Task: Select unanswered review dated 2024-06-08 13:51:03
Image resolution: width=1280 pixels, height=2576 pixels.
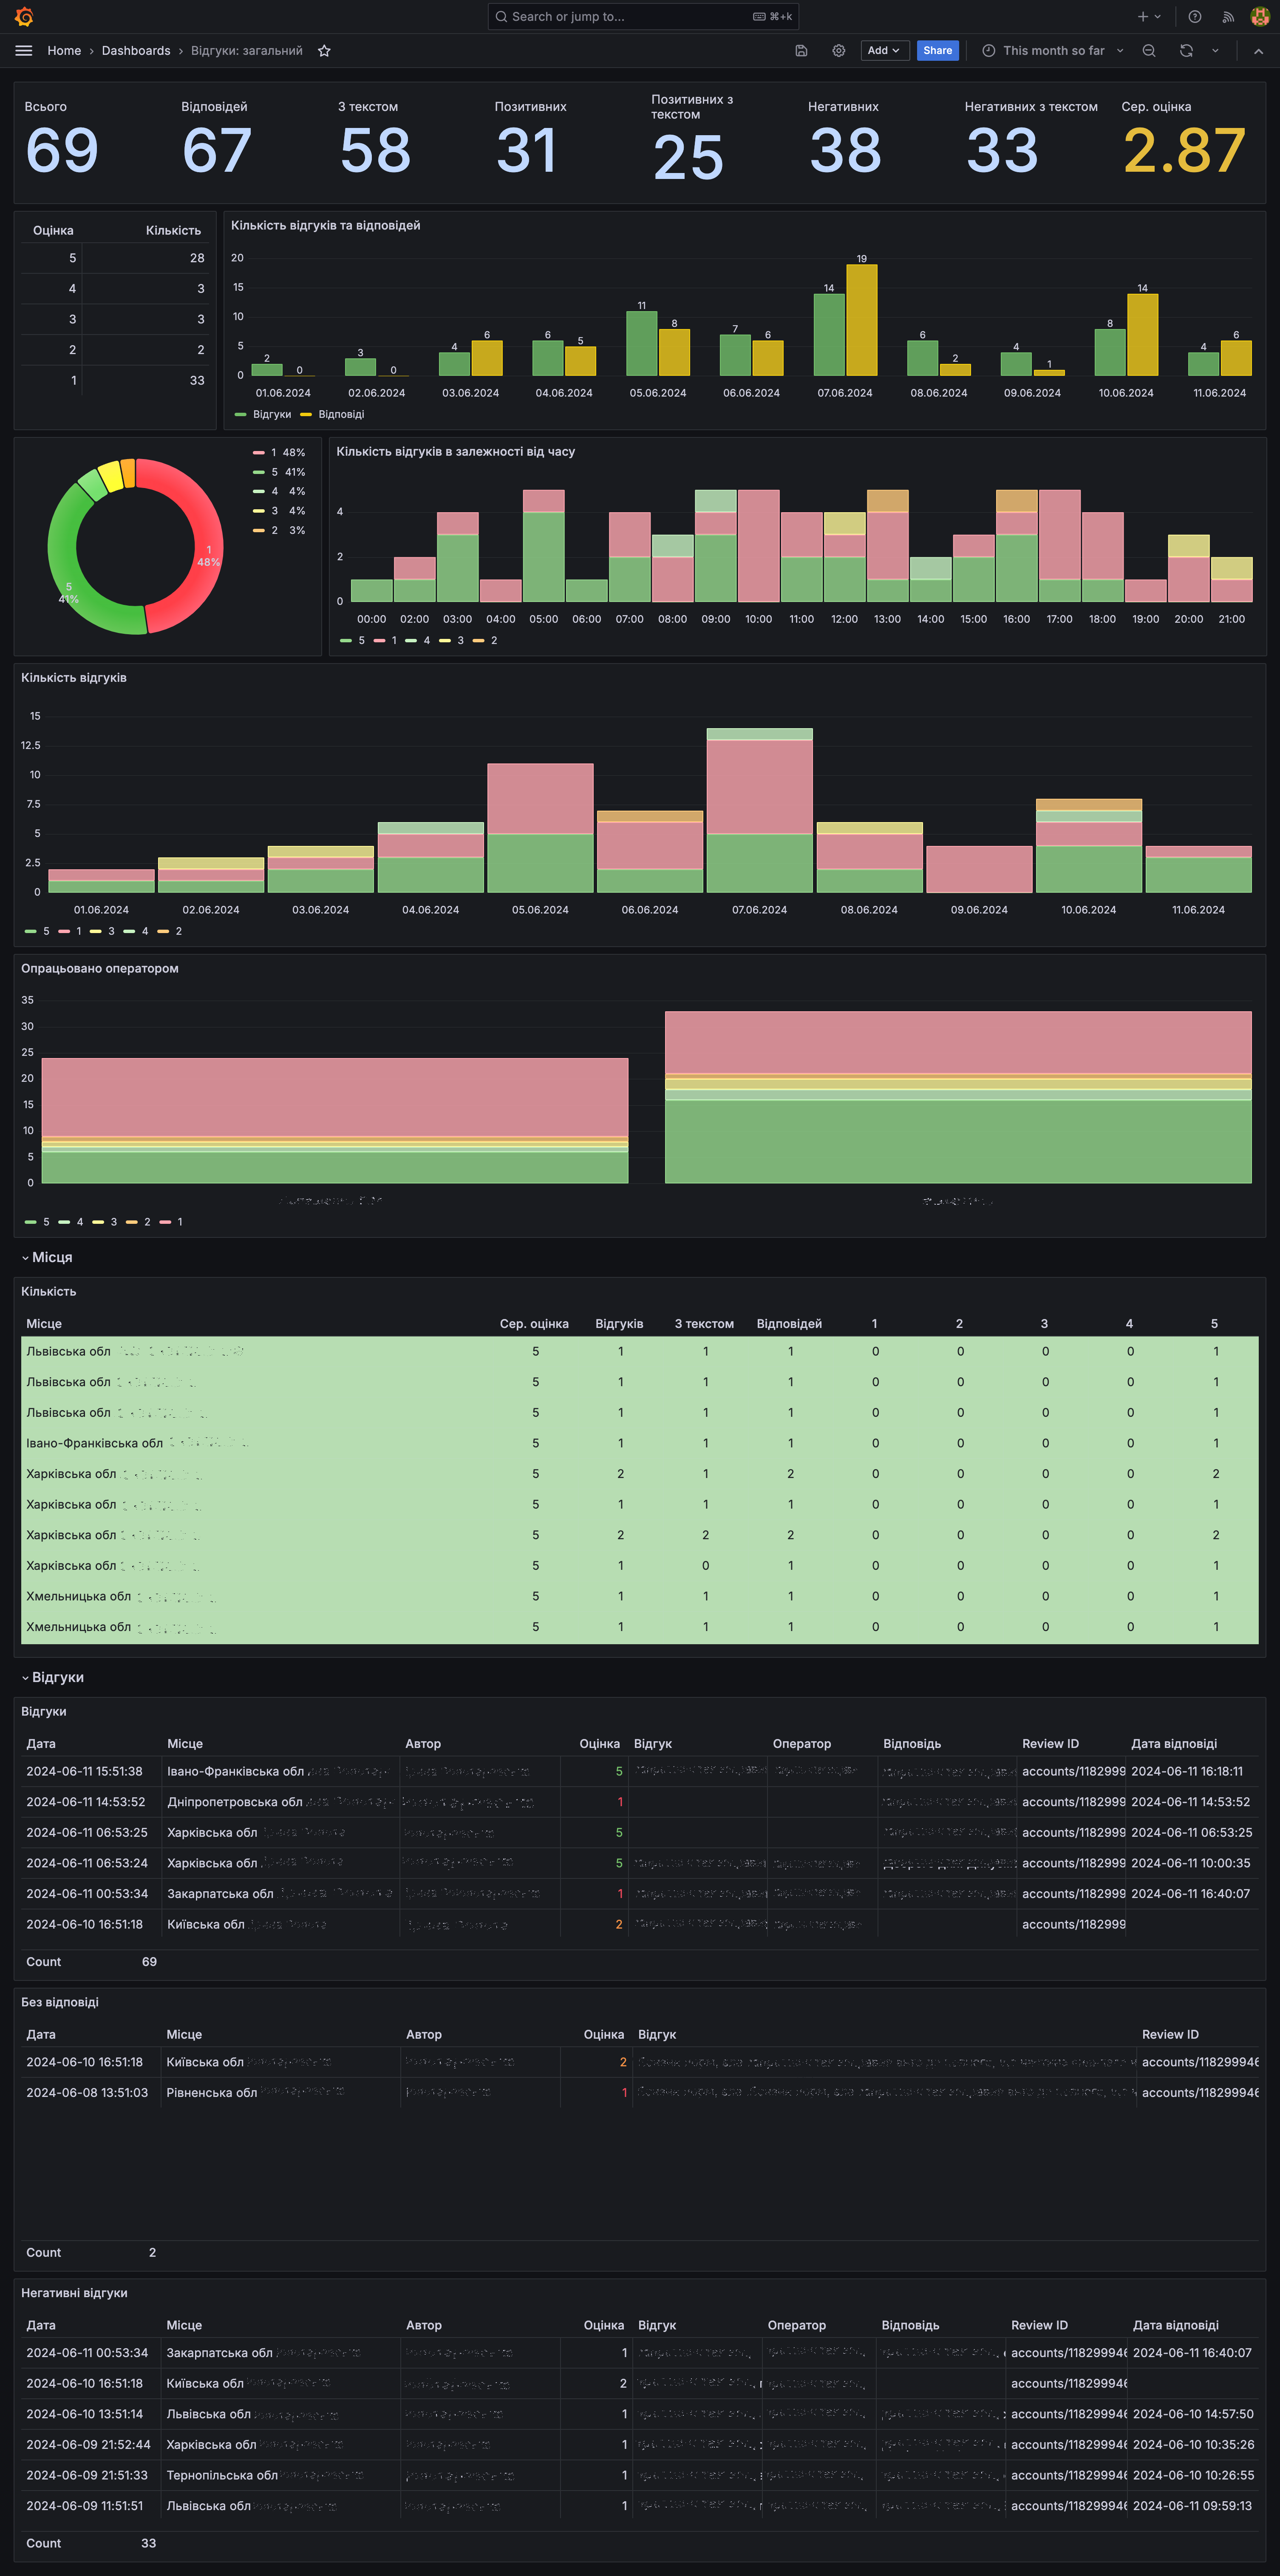Action: coord(640,2093)
